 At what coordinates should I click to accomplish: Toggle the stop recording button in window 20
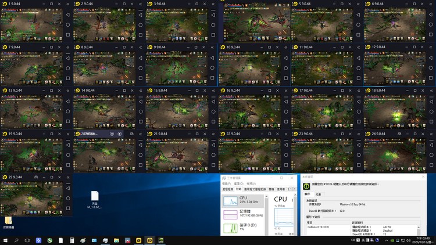pyautogui.click(x=120, y=134)
